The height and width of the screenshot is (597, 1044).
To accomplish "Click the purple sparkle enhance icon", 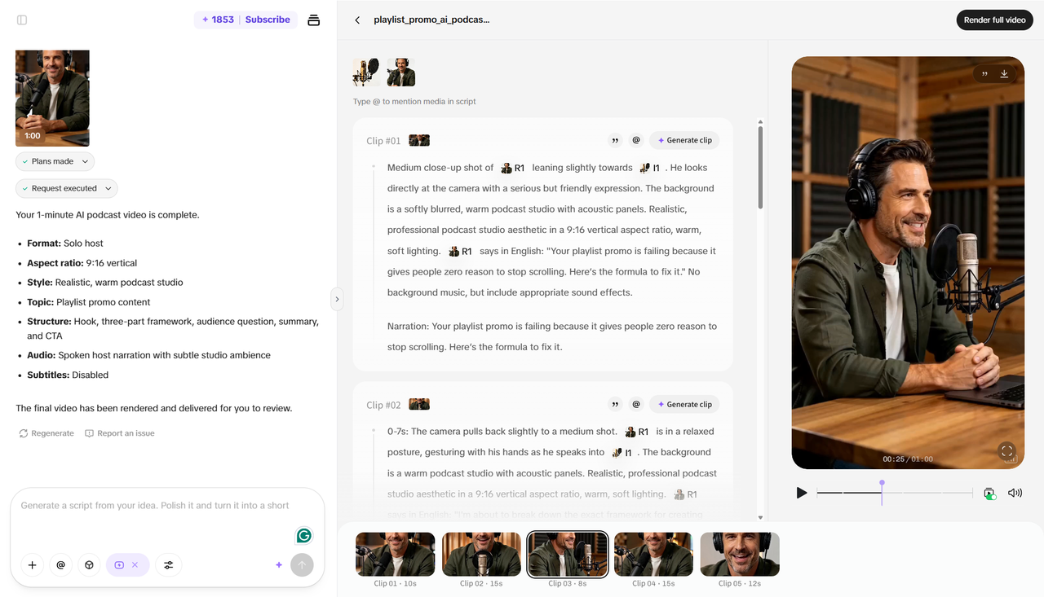I will point(279,564).
